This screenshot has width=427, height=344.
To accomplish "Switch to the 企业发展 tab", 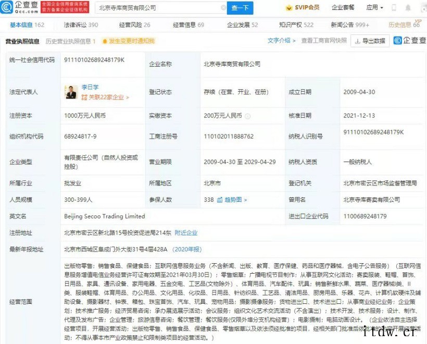I will click(242, 25).
